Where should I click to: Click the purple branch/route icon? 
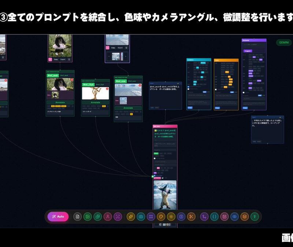click(x=204, y=217)
